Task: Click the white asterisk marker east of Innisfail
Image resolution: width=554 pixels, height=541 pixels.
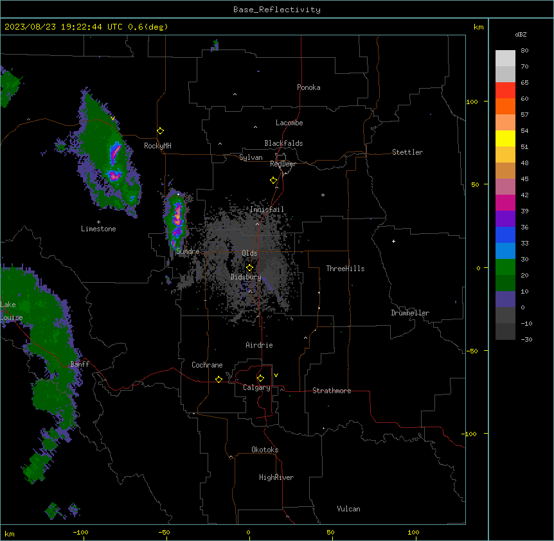Action: 323,195
